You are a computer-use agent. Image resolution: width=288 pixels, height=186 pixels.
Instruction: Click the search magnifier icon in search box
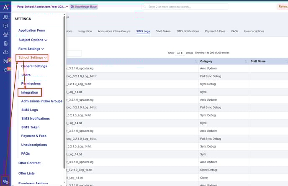pyautogui.click(x=145, y=7)
